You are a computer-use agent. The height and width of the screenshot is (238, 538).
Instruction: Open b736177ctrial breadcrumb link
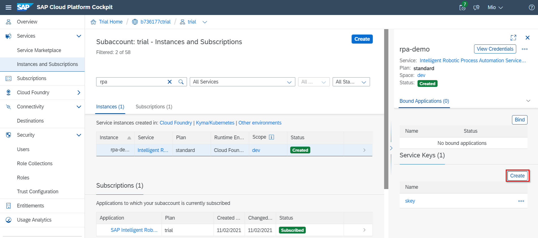[155, 22]
